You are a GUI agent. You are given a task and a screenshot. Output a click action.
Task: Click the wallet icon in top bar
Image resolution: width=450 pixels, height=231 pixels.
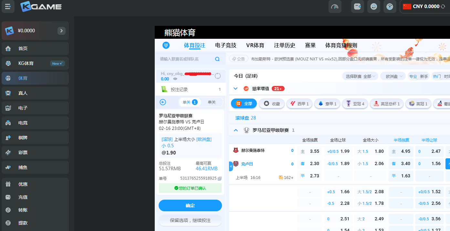[x=357, y=6]
